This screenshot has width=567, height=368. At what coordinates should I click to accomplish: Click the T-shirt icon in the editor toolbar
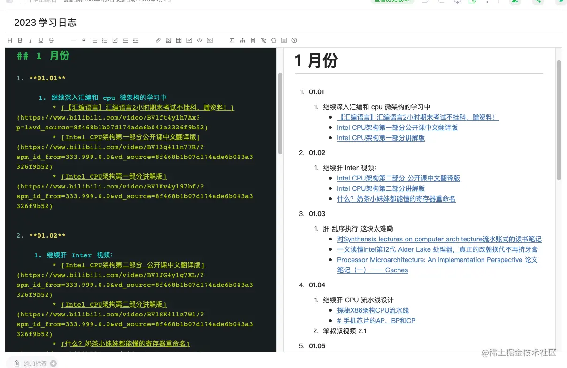tap(274, 40)
